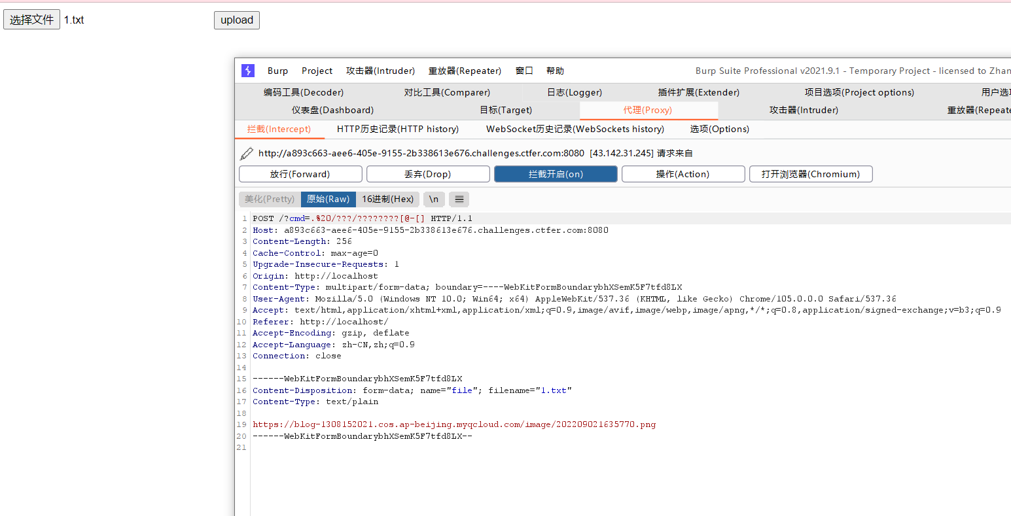Click the Content-Type: text/plain line
The width and height of the screenshot is (1011, 516).
click(x=315, y=402)
